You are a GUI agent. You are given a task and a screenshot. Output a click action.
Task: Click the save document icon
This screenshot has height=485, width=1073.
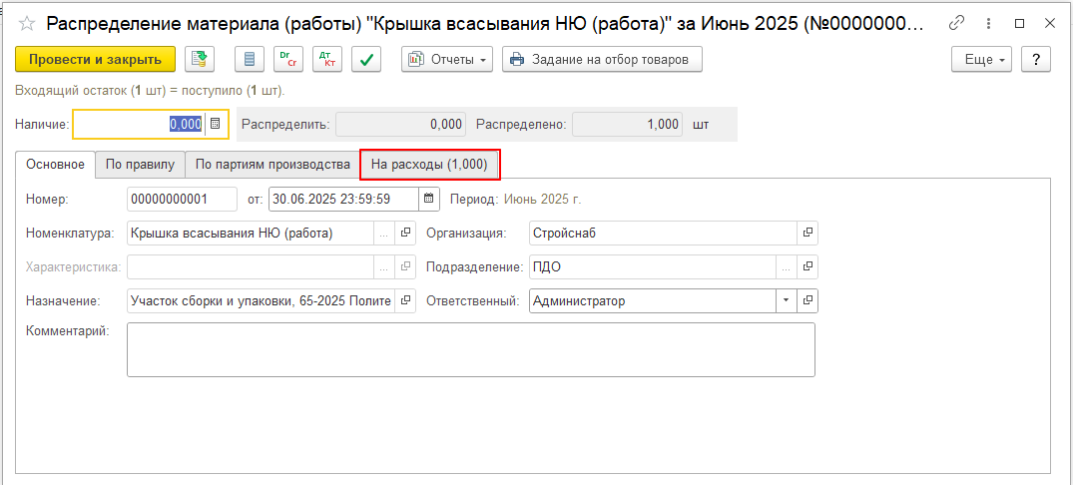point(200,60)
